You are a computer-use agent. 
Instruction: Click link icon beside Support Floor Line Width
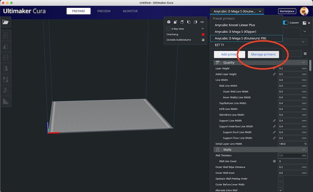pos(274,138)
